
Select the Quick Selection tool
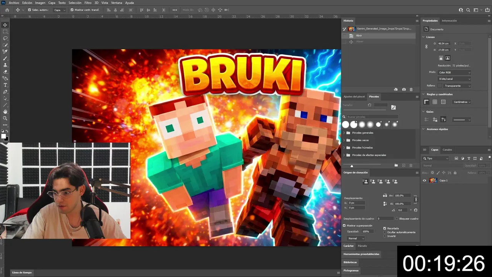pyautogui.click(x=5, y=45)
